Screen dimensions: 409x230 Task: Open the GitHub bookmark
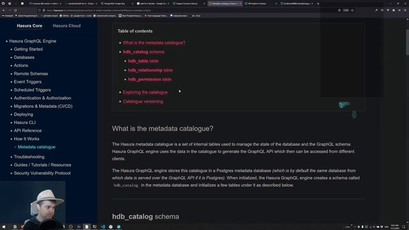click(x=64, y=15)
